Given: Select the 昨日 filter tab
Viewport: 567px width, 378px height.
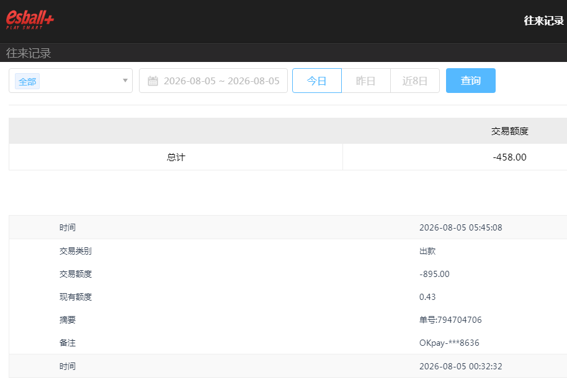Looking at the screenshot, I should [x=366, y=81].
